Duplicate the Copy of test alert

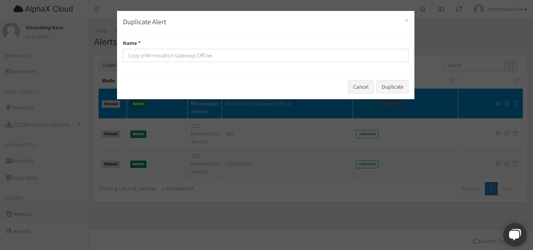[x=507, y=164]
